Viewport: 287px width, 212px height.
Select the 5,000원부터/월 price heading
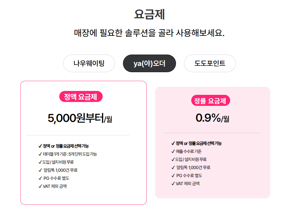click(80, 118)
